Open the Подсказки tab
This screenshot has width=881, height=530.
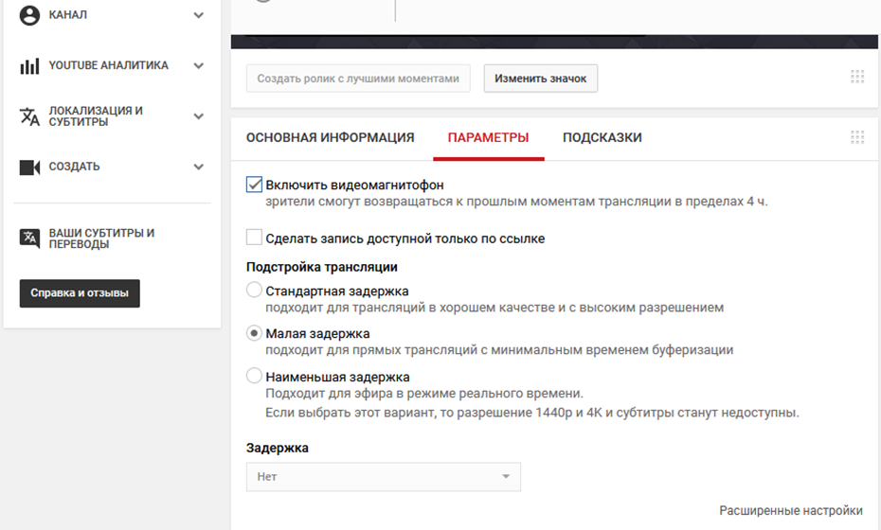click(602, 138)
